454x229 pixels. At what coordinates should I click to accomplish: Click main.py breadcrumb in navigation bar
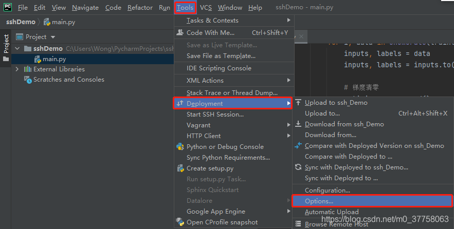[59, 22]
